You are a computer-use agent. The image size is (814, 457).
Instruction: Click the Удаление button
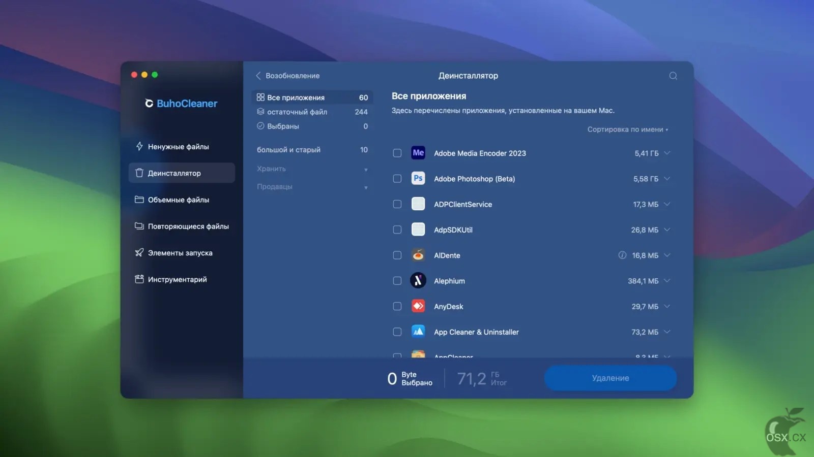(610, 378)
